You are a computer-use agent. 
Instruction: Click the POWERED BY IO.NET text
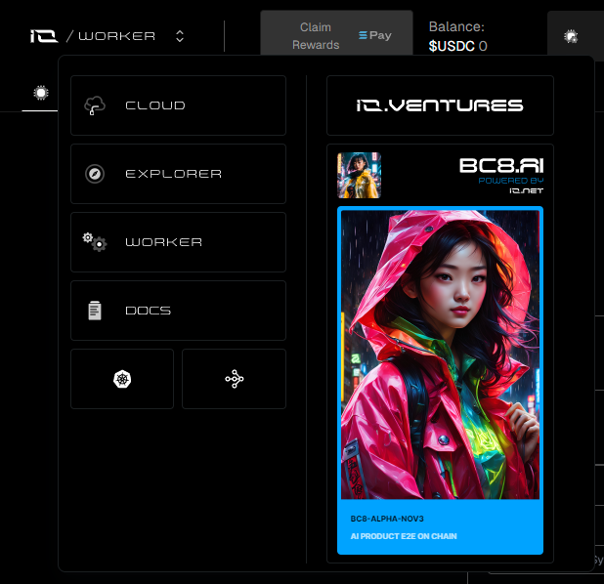pyautogui.click(x=511, y=186)
